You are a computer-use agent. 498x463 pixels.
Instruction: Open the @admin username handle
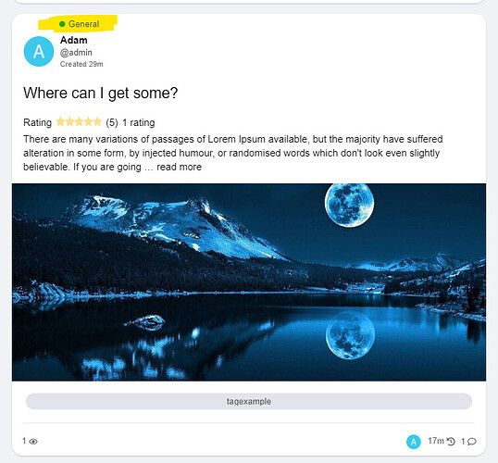pos(76,53)
